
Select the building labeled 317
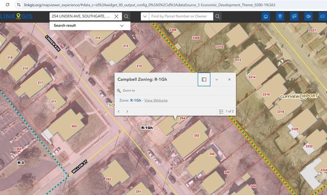coord(34,83)
